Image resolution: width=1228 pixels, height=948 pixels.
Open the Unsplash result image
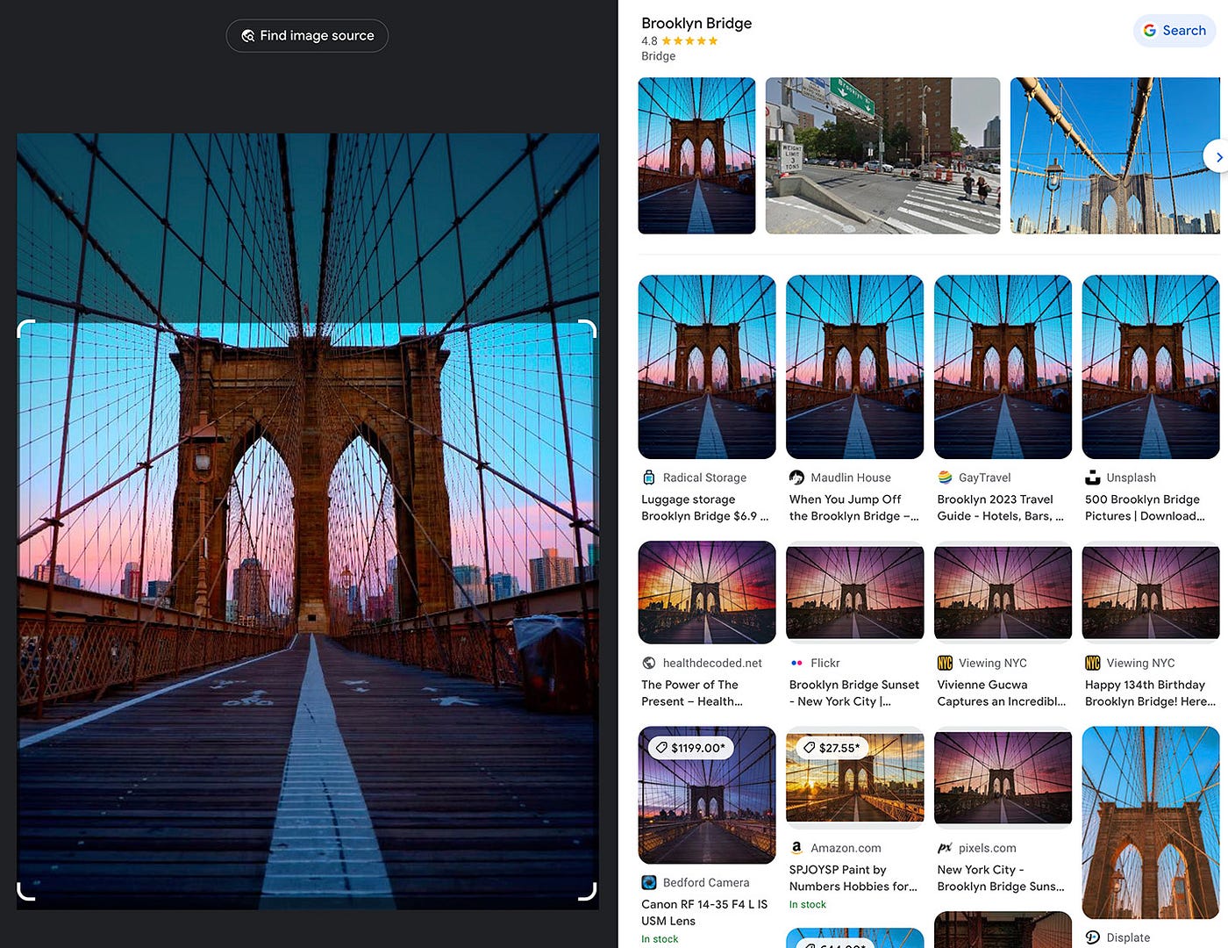coord(1151,367)
